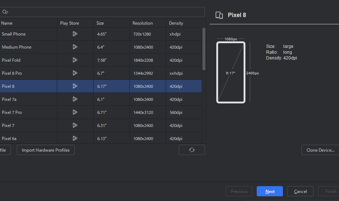Click Play Store icon in Pixel 8 Pro row

click(75, 73)
